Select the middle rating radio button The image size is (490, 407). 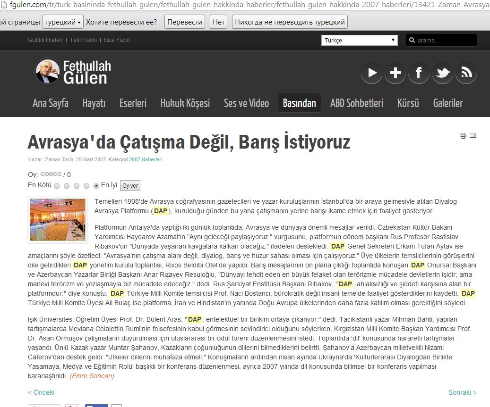click(77, 186)
